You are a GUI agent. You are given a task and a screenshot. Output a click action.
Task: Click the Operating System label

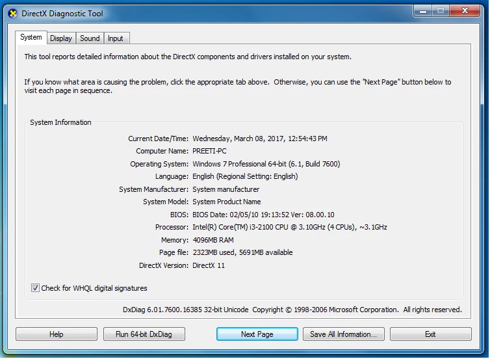click(159, 164)
